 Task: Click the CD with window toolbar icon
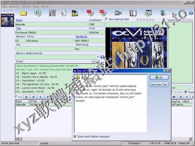148,13
